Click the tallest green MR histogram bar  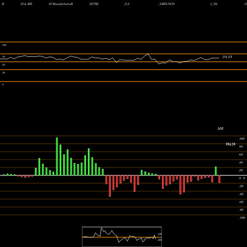[x=57, y=157]
